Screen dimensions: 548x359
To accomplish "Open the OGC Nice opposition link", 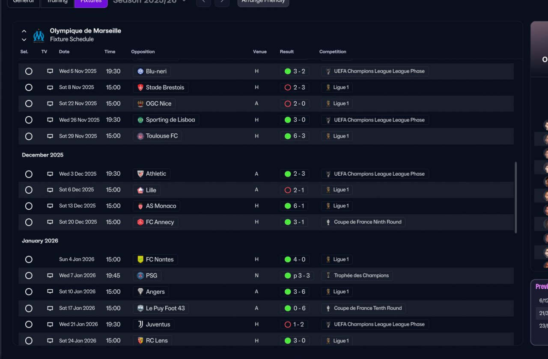I will pos(154,104).
